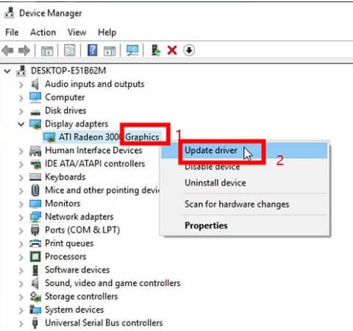Click the DESKTOP-E51B62M computer icon
This screenshot has width=353, height=331.
click(21, 71)
